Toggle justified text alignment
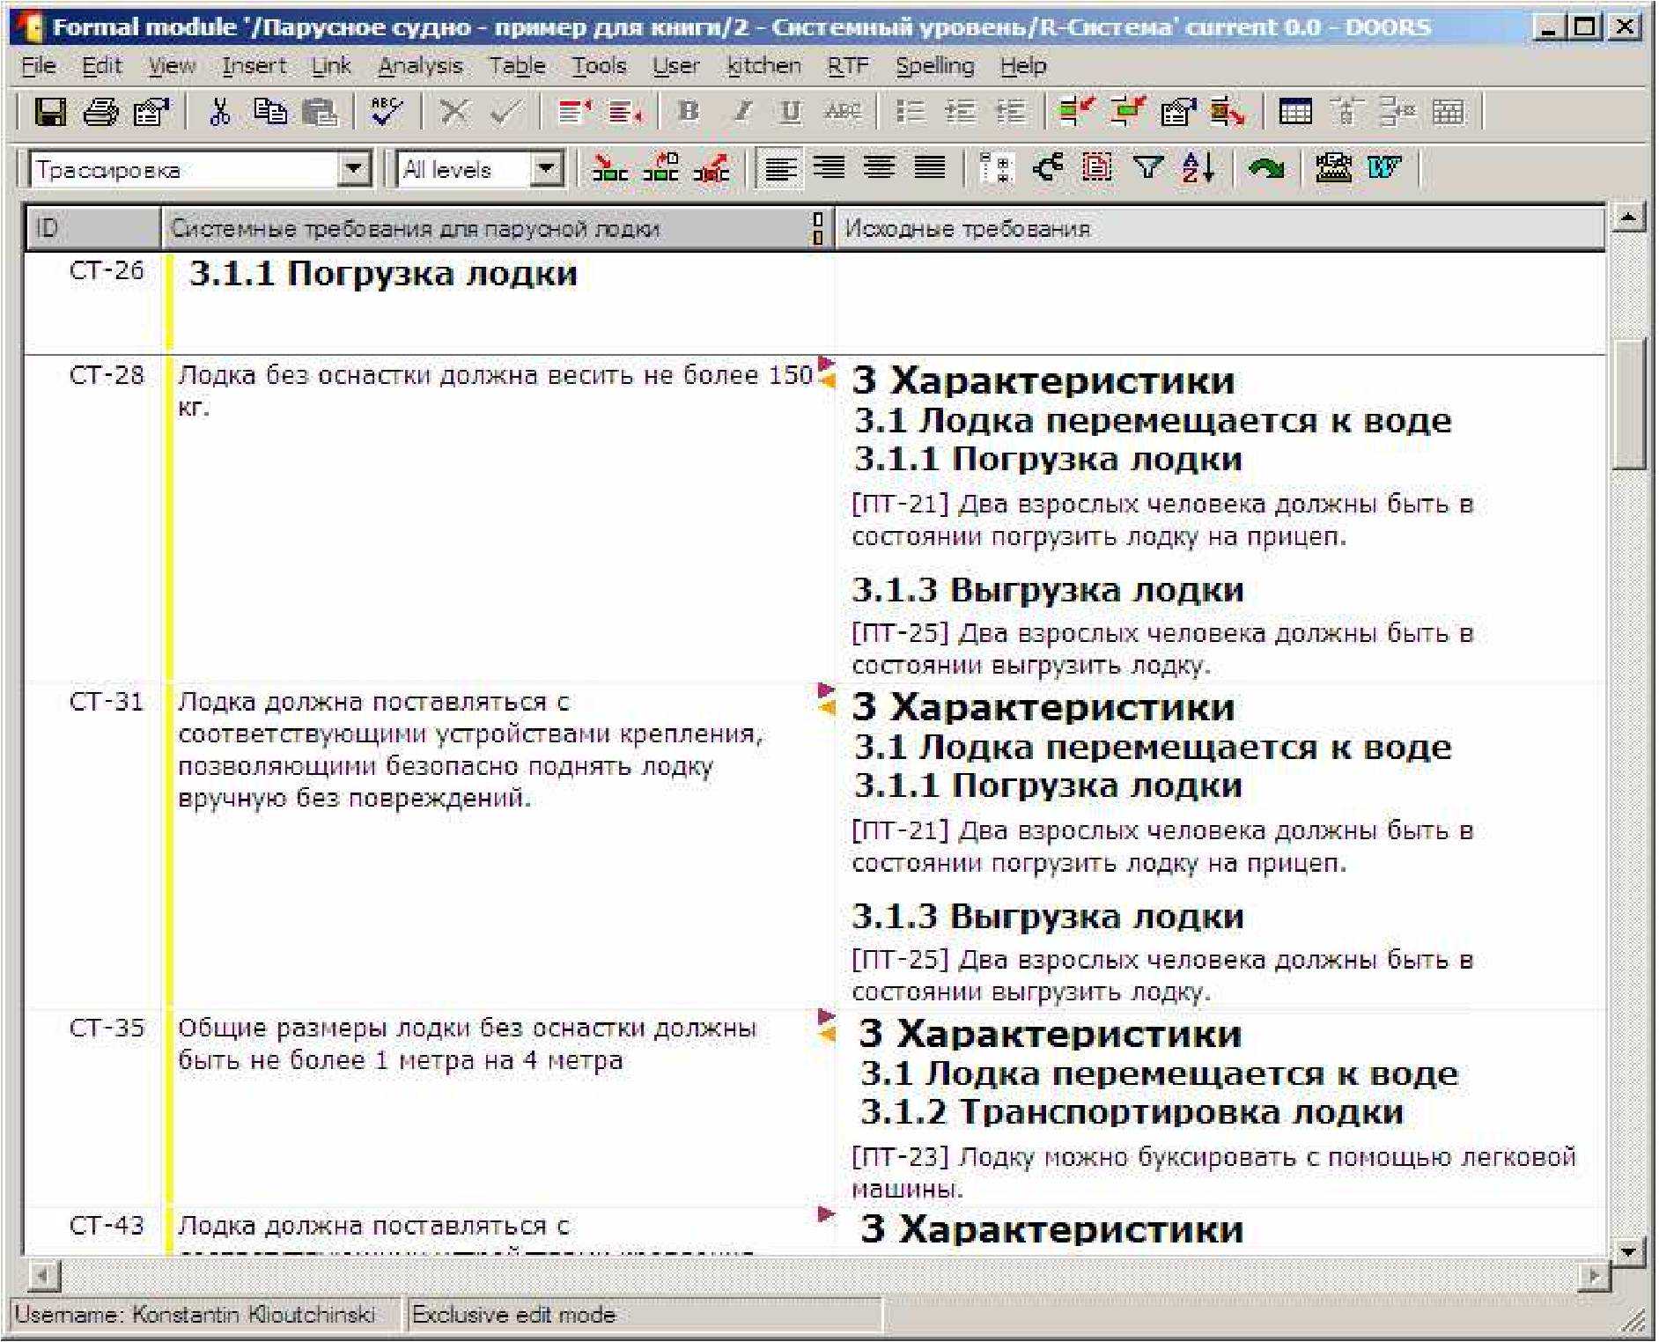This screenshot has height=1342, width=1659. click(x=929, y=167)
